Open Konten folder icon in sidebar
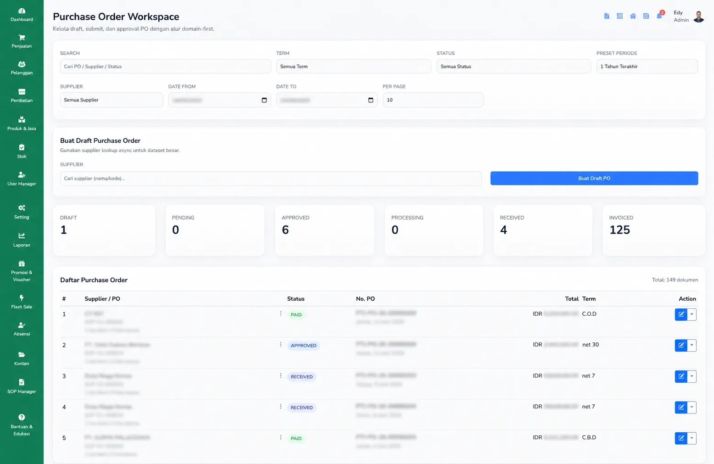The image size is (714, 464). coord(22,355)
